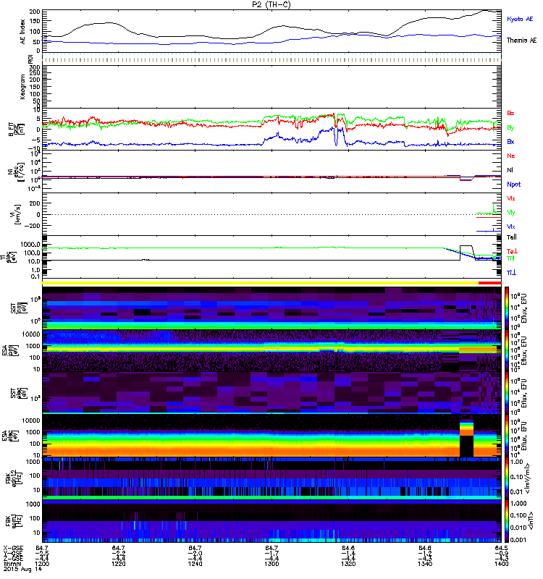This screenshot has height=579, width=543.
Task: Click the "AE Index" y-axis label
Action: 23,31
